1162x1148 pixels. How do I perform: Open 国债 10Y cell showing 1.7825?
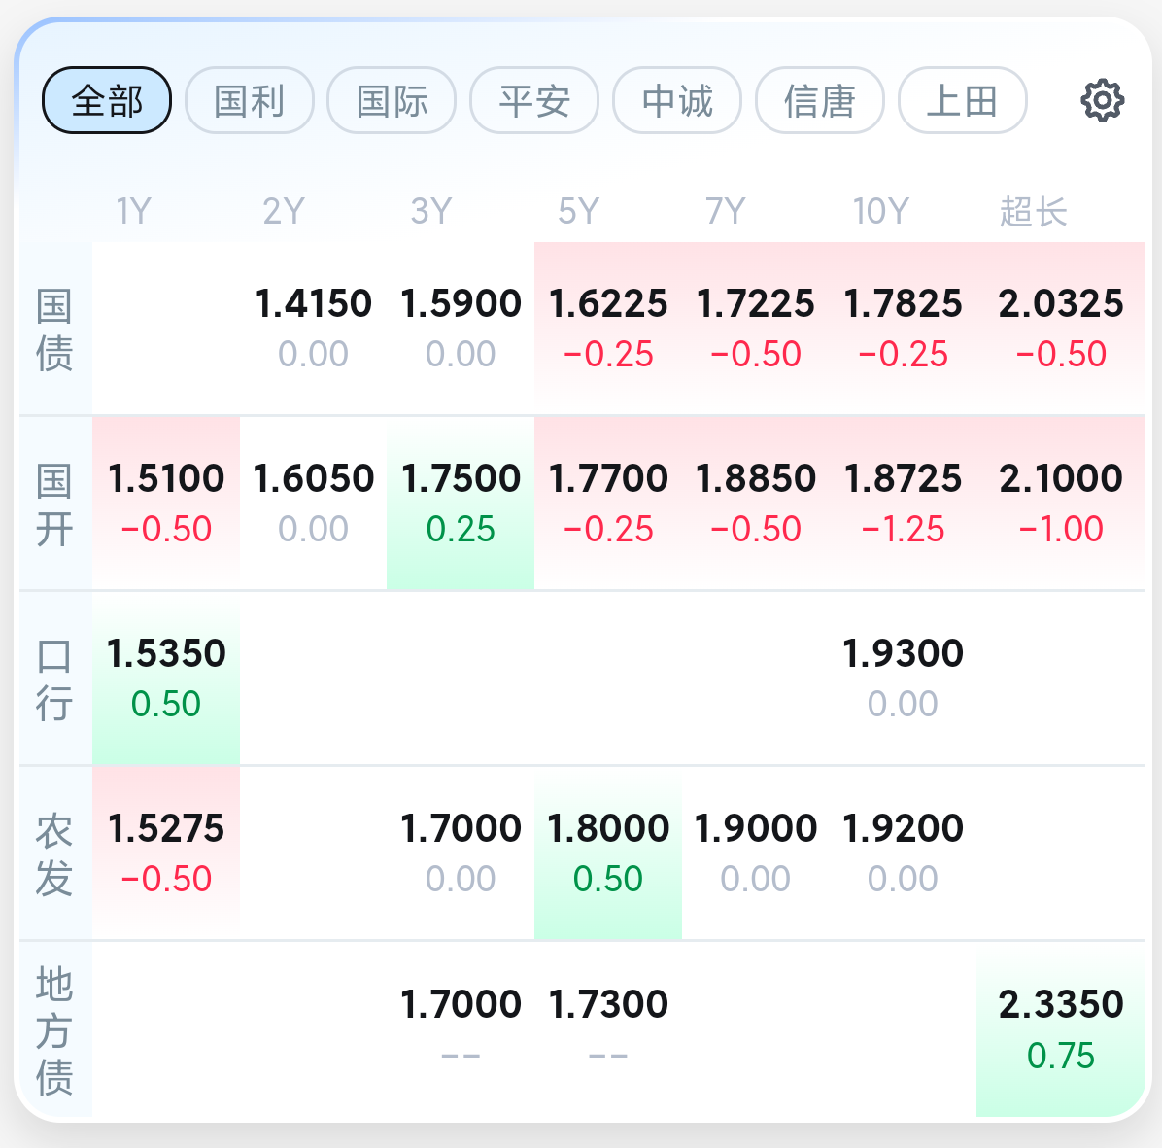[903, 328]
